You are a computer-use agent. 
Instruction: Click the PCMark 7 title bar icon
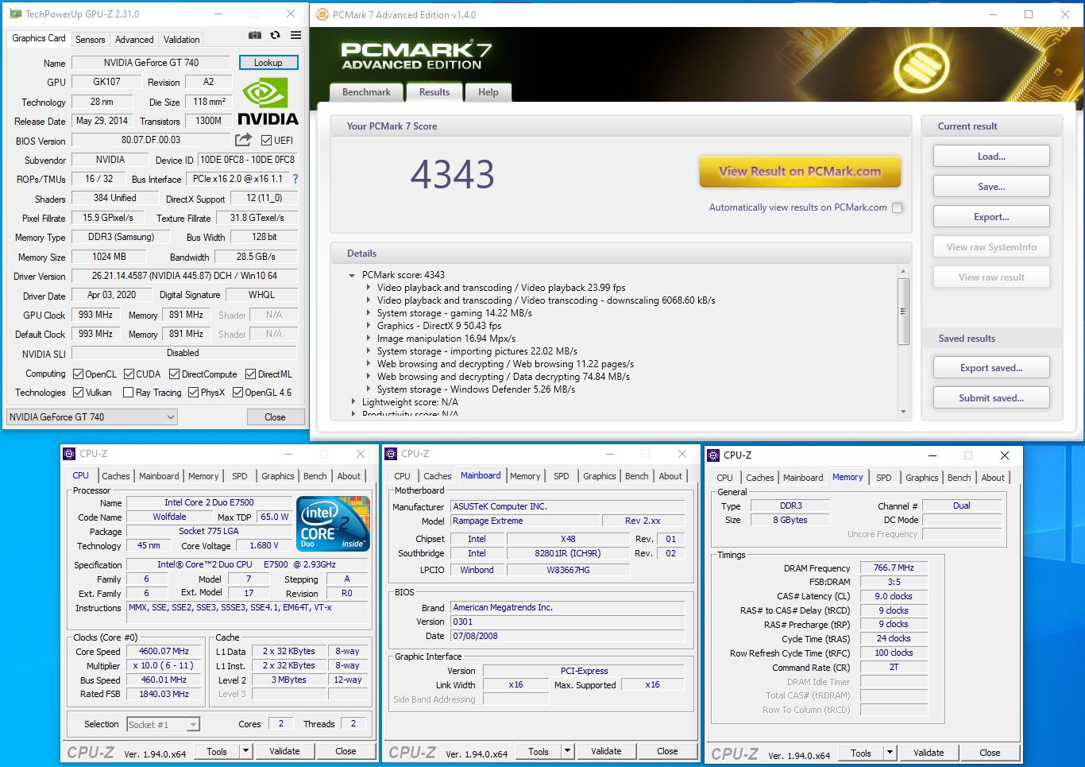(322, 14)
